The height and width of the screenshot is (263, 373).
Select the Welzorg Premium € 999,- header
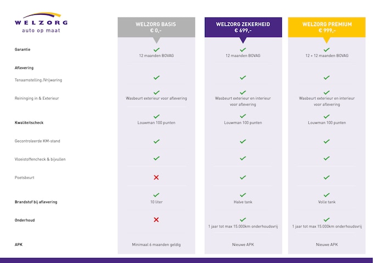[326, 27]
